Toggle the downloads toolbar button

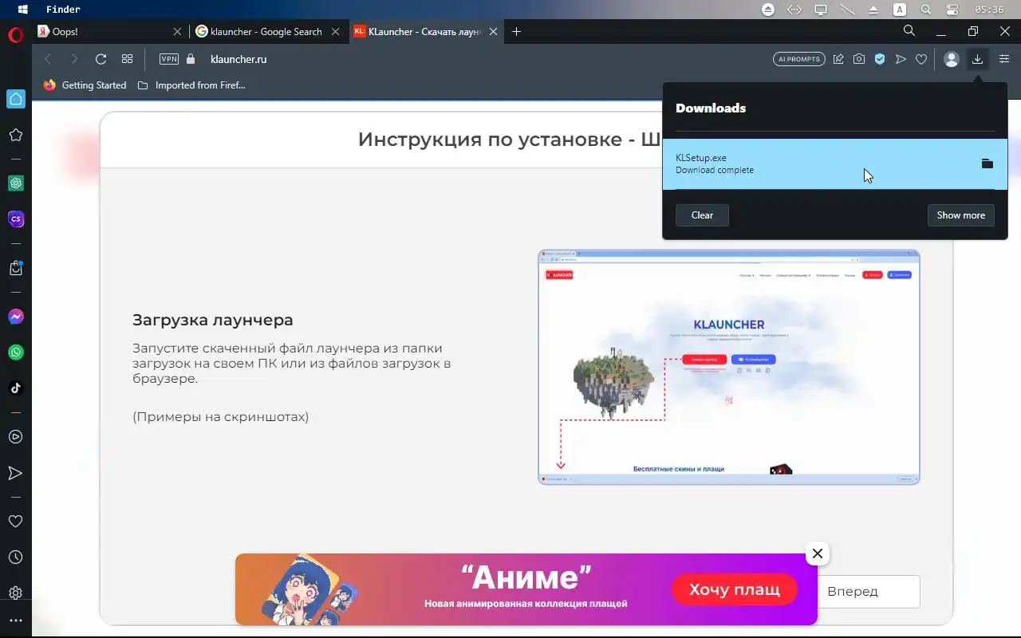[977, 59]
